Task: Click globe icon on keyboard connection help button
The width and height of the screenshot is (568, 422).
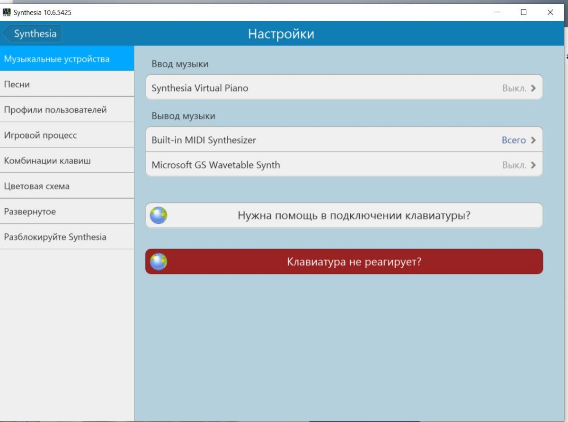Action: click(x=159, y=216)
